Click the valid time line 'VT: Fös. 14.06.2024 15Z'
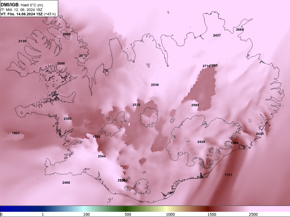Screen dimensions: 290x217 (22, 14)
